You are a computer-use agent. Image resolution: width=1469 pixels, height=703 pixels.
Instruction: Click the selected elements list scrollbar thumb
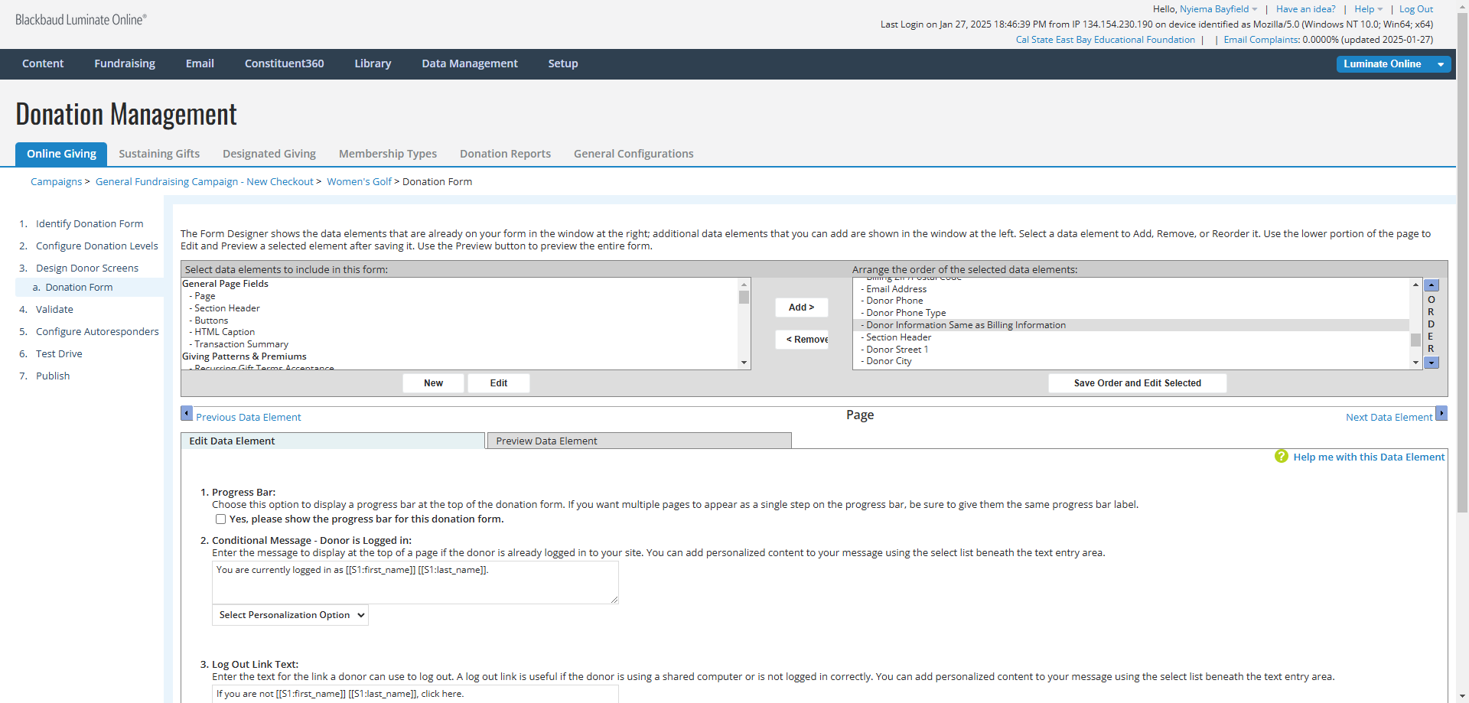(1415, 340)
